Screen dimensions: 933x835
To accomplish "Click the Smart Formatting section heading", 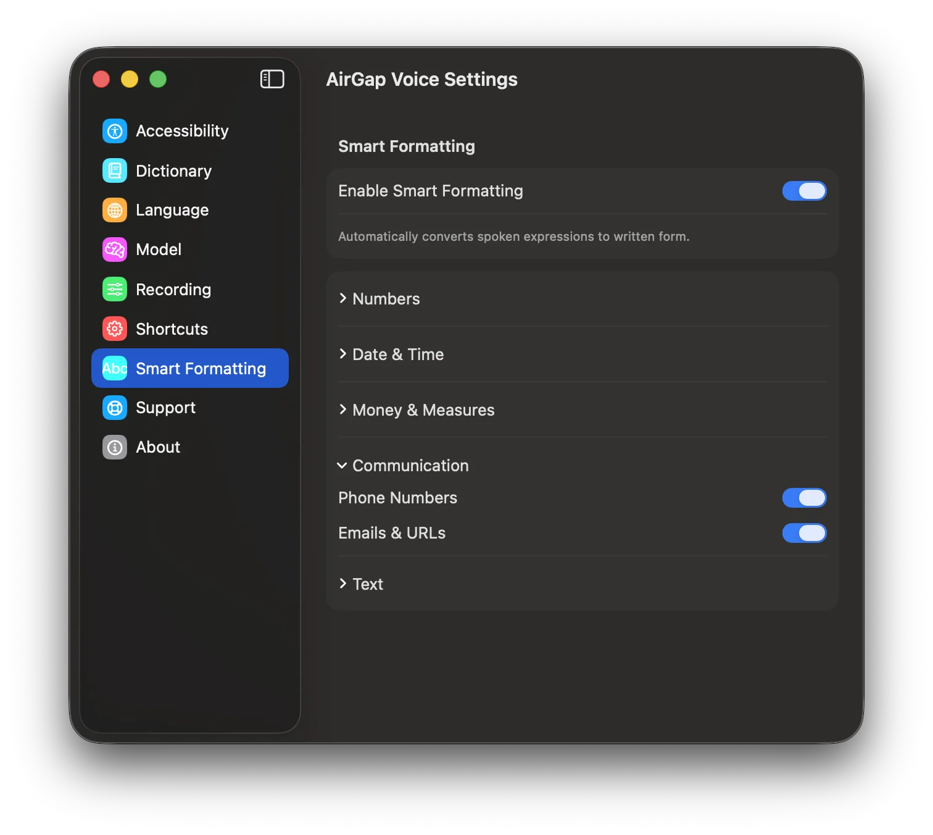I will [407, 146].
